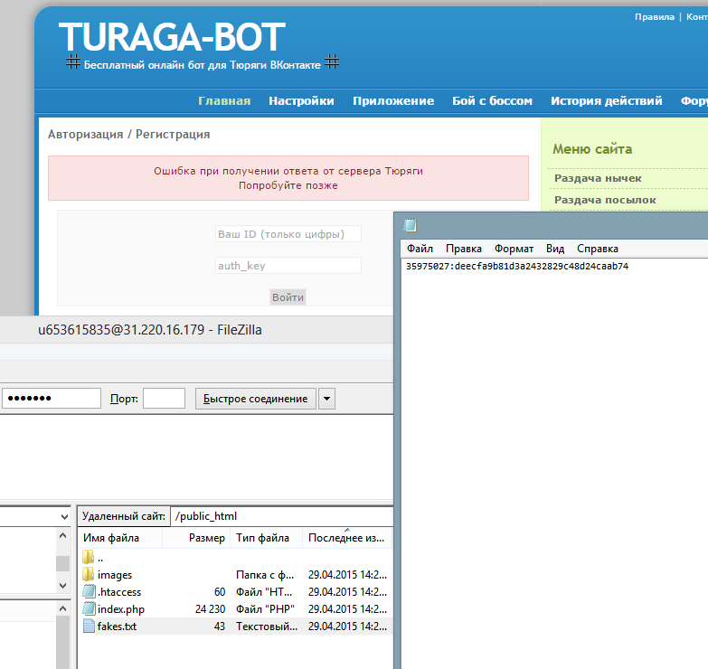708x669 pixels.
Task: Focus the Ваш ID input field
Action: click(x=288, y=234)
